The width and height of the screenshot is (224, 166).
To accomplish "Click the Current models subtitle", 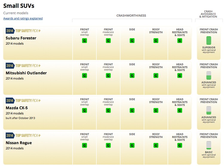I will coord(16,13).
